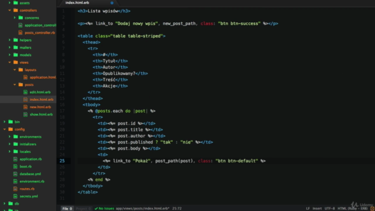
Task: Expand the db folder chevron
Action: pos(5,203)
